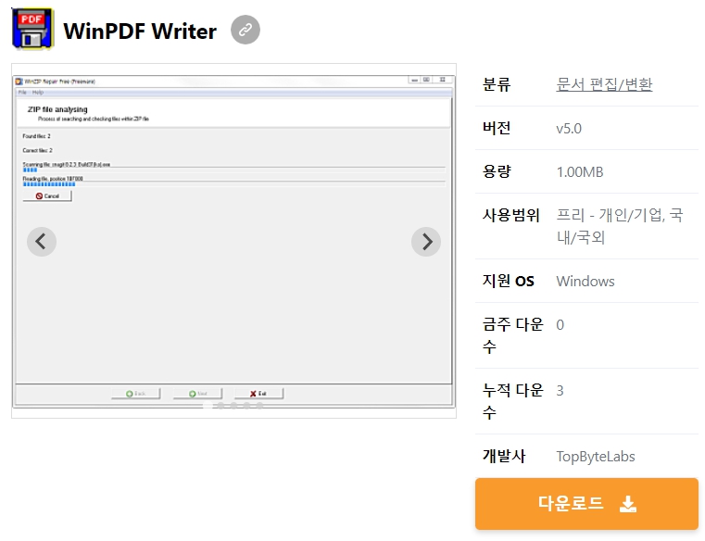The height and width of the screenshot is (541, 705).
Task: Click the 개발사 label
Action: point(504,456)
